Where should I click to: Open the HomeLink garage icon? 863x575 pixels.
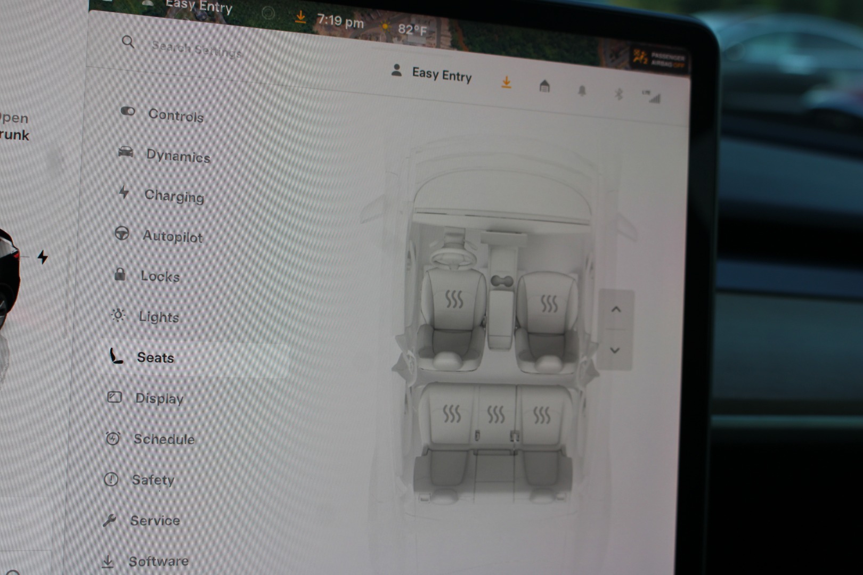[544, 86]
